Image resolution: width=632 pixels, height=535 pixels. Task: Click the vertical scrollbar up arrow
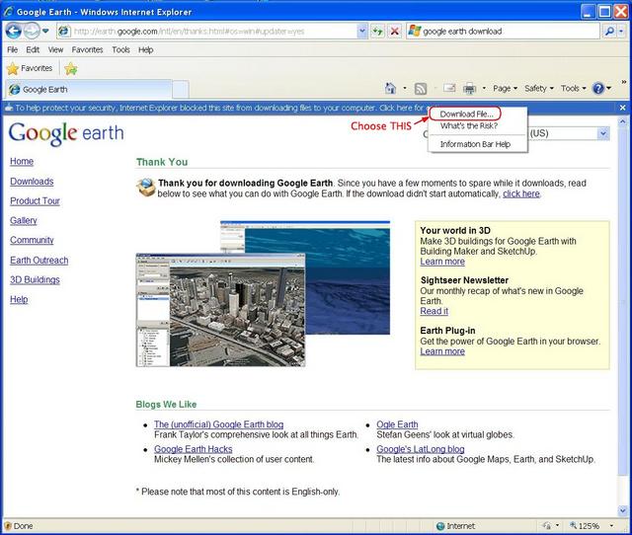click(622, 121)
